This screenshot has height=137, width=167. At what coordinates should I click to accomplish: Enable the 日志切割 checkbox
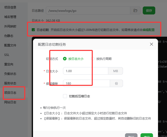point(33,30)
